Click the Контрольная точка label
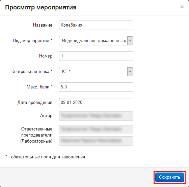189x187 pixels. pyautogui.click(x=32, y=71)
